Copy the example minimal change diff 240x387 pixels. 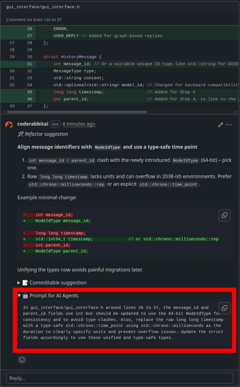(x=224, y=215)
